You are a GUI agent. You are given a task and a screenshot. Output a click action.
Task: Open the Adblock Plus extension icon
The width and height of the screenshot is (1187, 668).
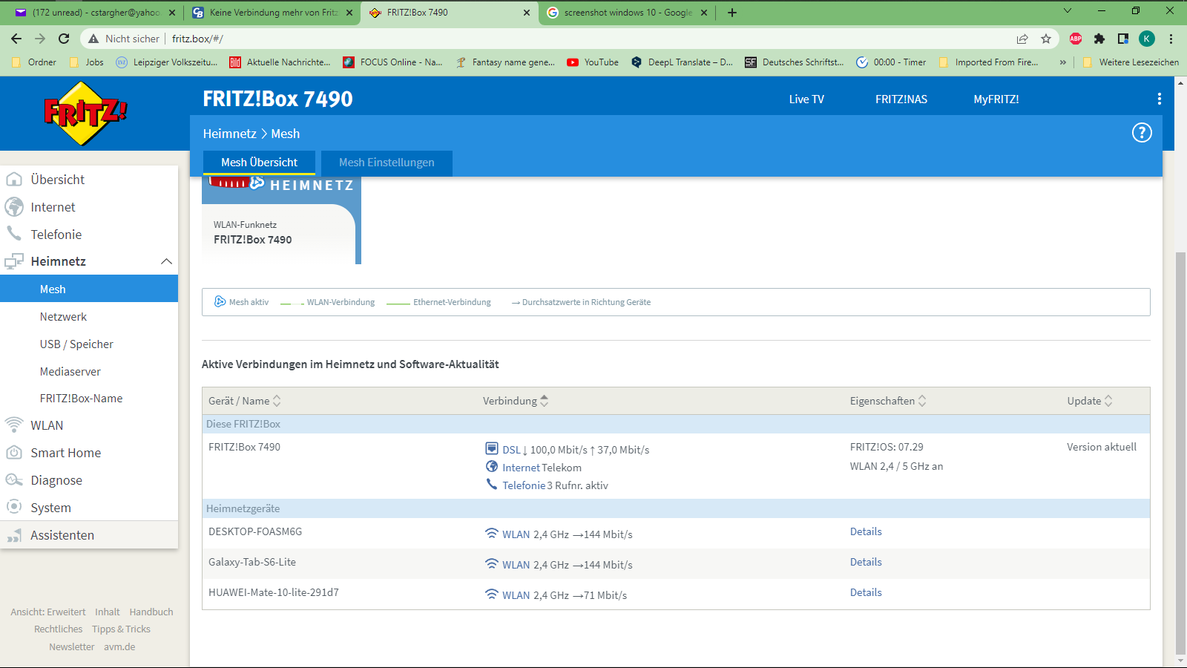click(1076, 39)
